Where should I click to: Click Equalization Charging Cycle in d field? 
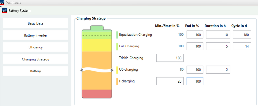242,35
